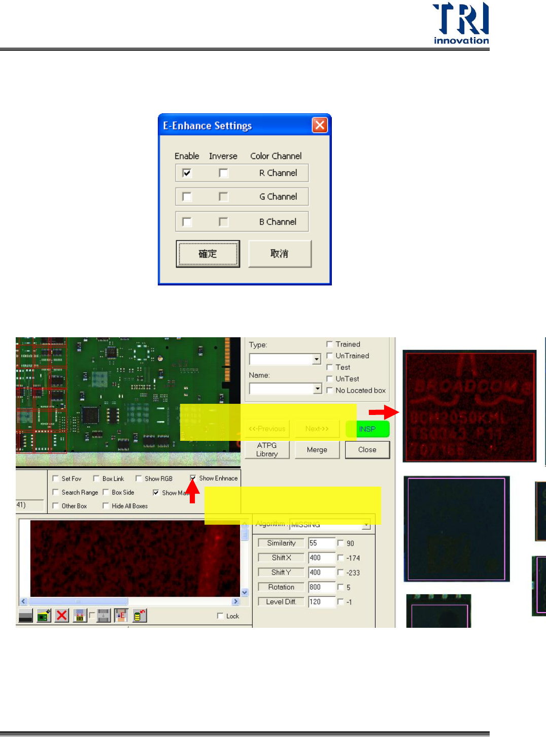Uncheck the Show Enhnace checkbox

point(193,478)
